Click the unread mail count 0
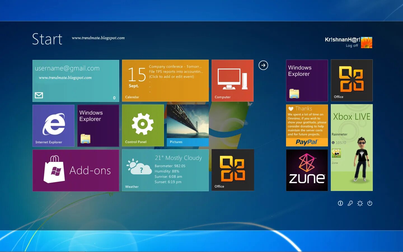403x252 pixels. click(114, 98)
